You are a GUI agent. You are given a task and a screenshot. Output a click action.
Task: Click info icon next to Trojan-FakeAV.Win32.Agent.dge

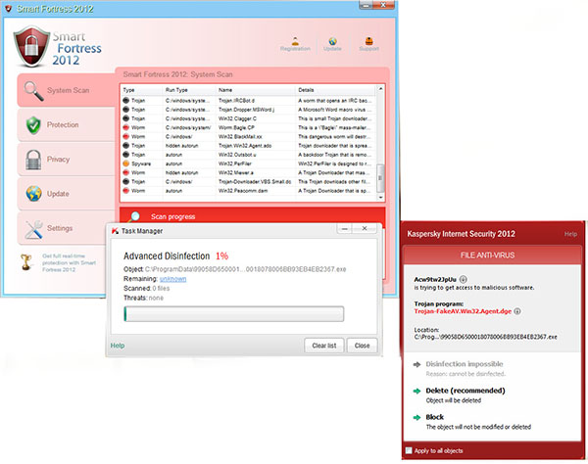[517, 311]
